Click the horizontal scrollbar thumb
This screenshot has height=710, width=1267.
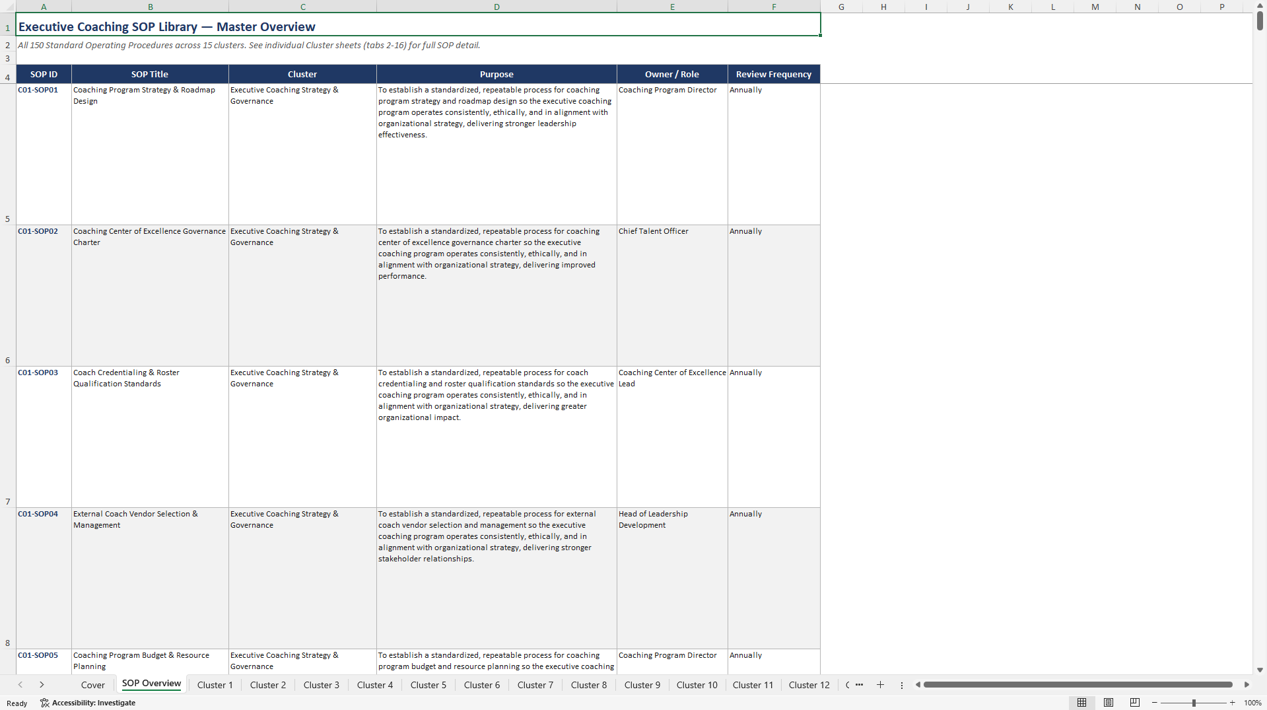point(1078,685)
